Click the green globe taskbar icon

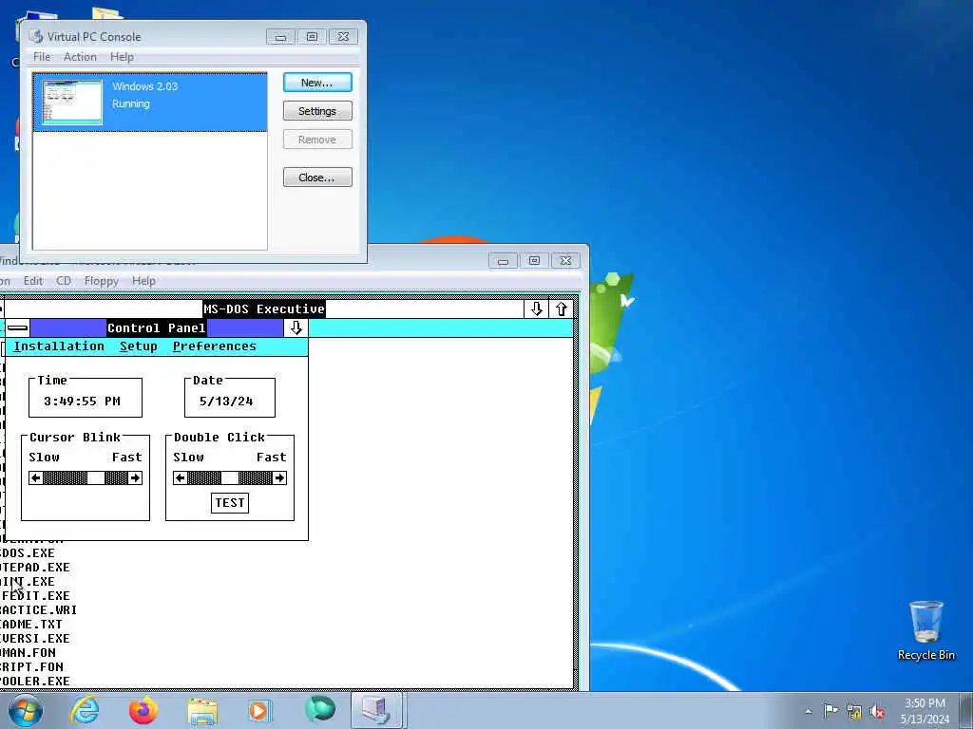pos(320,710)
